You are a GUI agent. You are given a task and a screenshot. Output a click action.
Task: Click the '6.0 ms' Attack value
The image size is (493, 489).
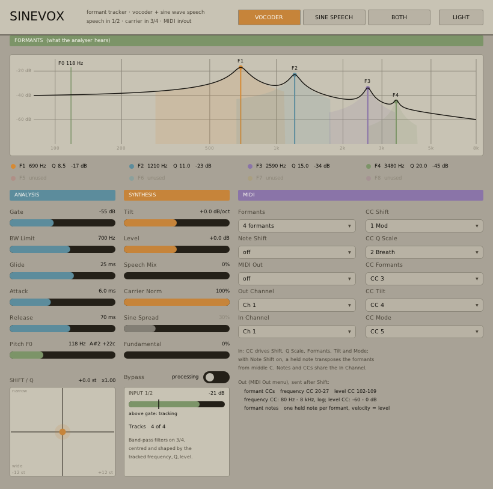pos(107,291)
